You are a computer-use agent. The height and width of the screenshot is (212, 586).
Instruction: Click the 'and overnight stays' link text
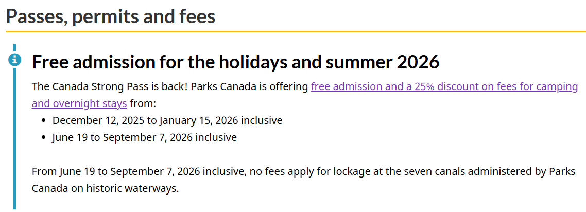click(x=79, y=103)
